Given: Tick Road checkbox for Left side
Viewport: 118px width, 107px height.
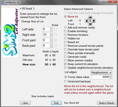Looking at the screenshot, I should tap(55, 29).
